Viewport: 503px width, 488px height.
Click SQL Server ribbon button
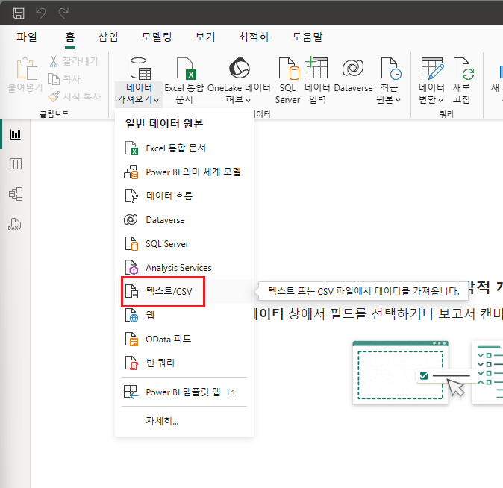click(x=288, y=81)
